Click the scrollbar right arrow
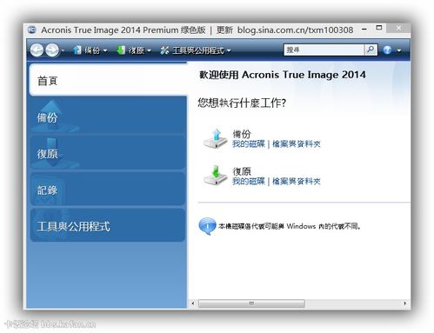The height and width of the screenshot is (333, 434). point(404,303)
